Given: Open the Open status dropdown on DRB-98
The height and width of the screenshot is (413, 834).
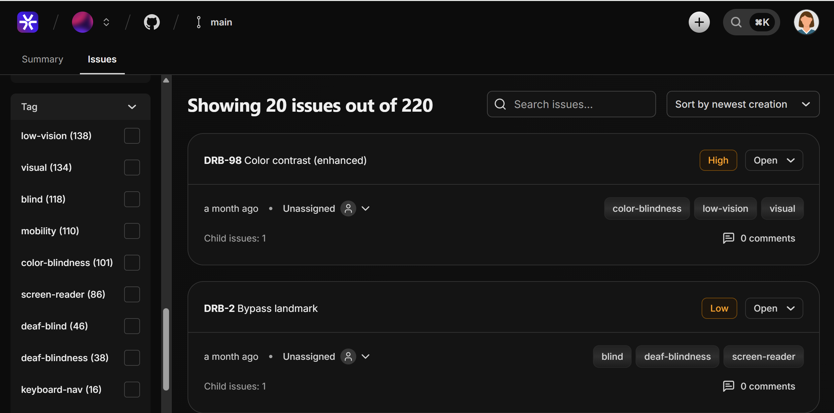Looking at the screenshot, I should 774,160.
